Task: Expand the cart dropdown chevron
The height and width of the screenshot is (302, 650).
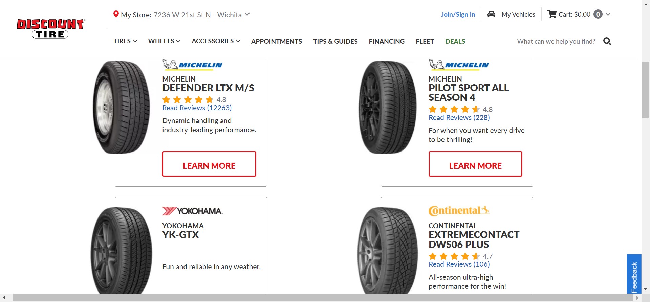Action: [608, 14]
